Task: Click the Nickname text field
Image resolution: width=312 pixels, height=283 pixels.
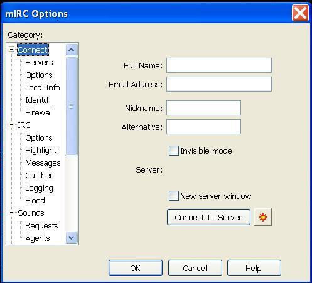Action: click(x=203, y=108)
